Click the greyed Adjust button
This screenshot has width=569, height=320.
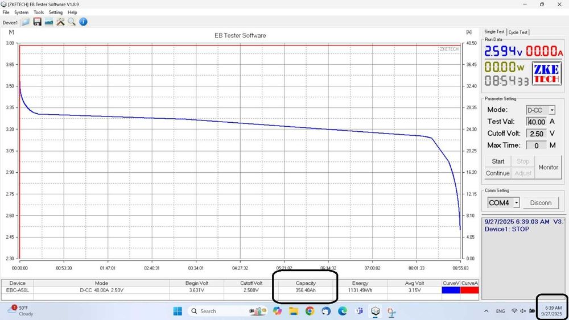click(x=523, y=173)
